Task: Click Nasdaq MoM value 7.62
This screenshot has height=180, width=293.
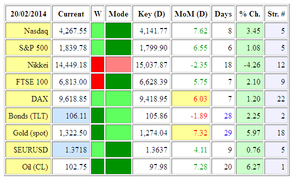Action: pyautogui.click(x=191, y=30)
